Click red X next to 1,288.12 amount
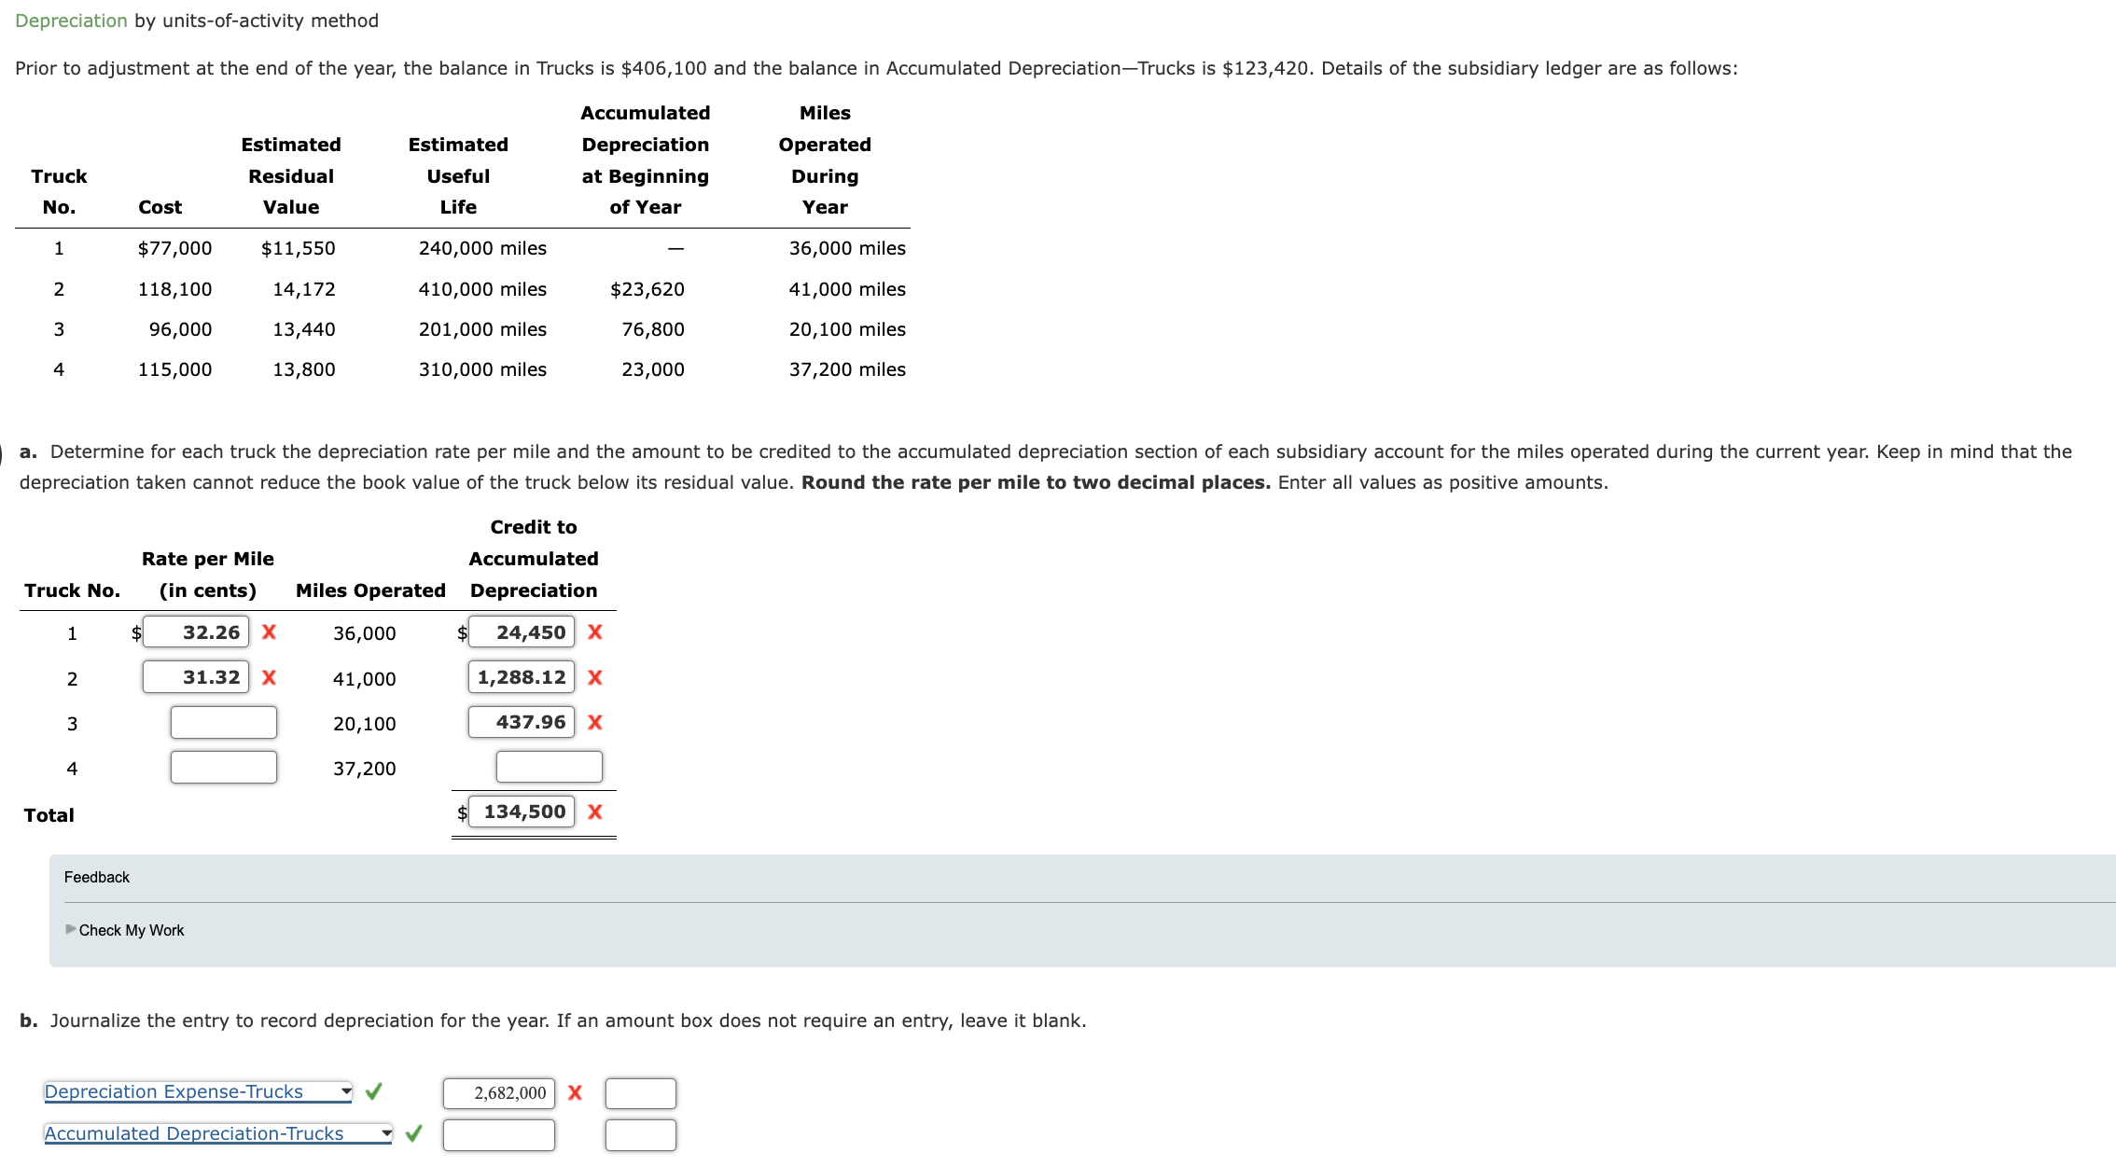2116x1166 pixels. tap(595, 677)
